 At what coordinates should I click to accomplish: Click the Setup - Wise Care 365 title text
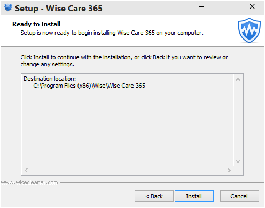coord(59,8)
